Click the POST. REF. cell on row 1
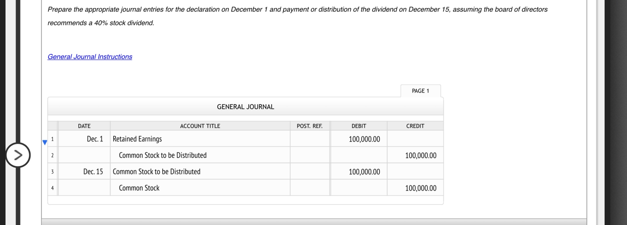Viewport: 627px width, 225px height. pyautogui.click(x=309, y=139)
